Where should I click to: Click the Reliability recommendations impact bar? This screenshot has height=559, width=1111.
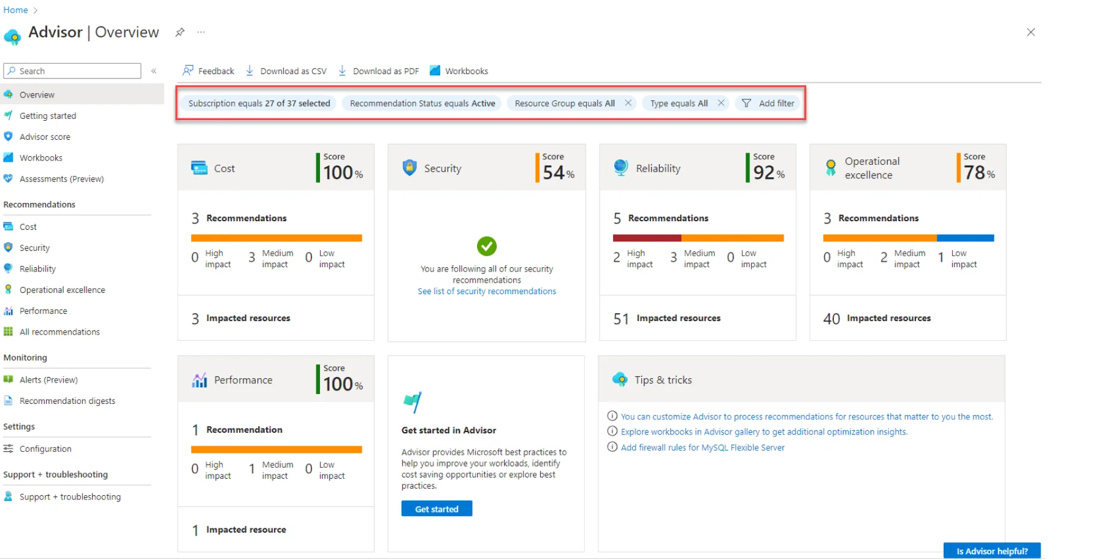click(698, 238)
